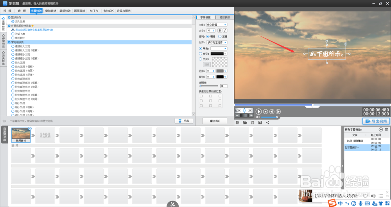Viewport: 391px width, 207px height.
Task: Play the video preview
Action: pyautogui.click(x=258, y=111)
